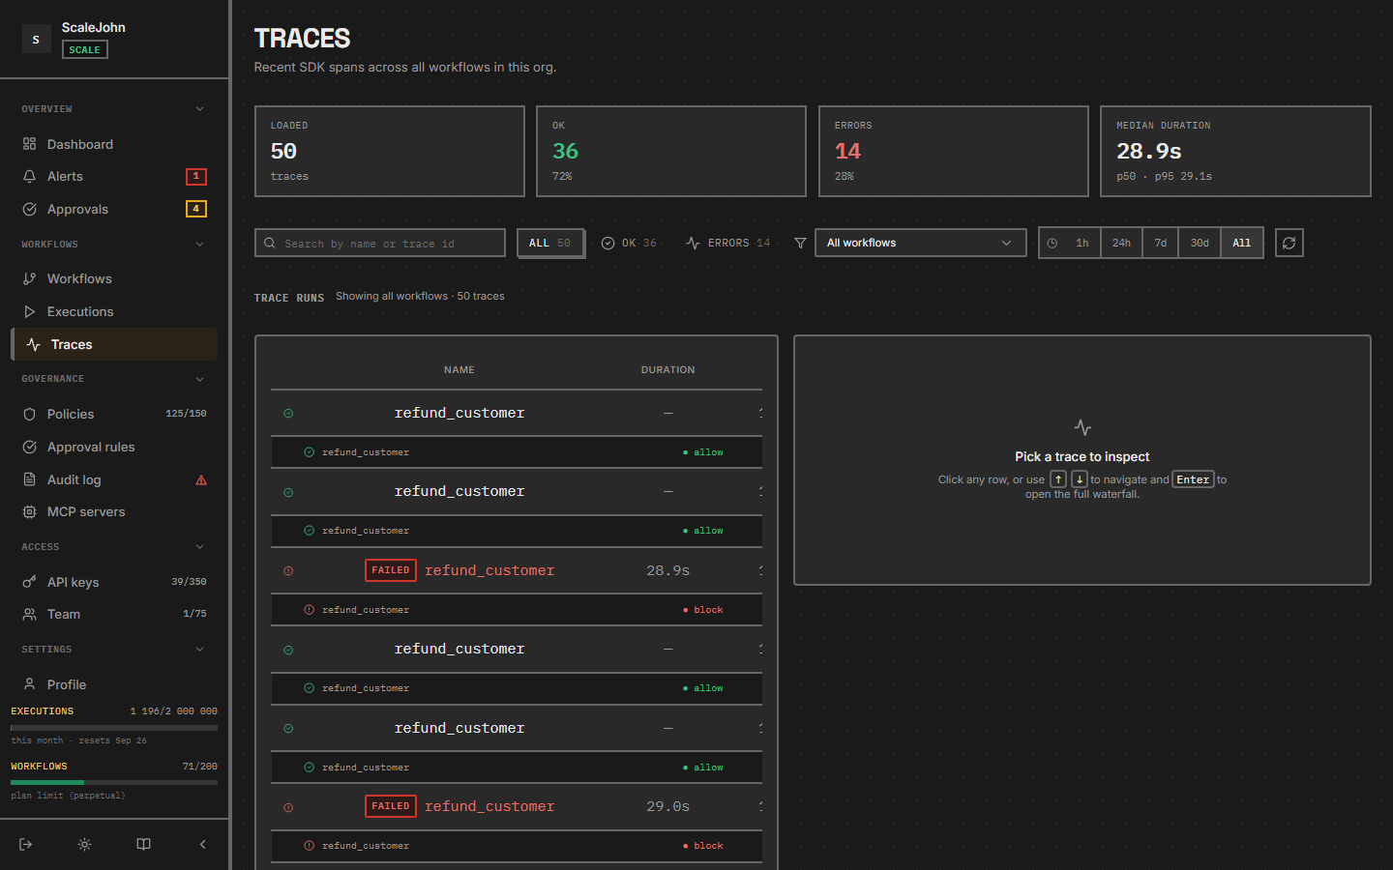Click the MCP servers chip icon
This screenshot has width=1393, height=870.
(30, 511)
